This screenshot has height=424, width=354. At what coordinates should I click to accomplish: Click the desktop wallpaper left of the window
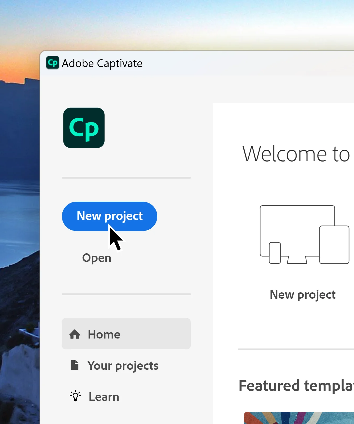click(19, 236)
